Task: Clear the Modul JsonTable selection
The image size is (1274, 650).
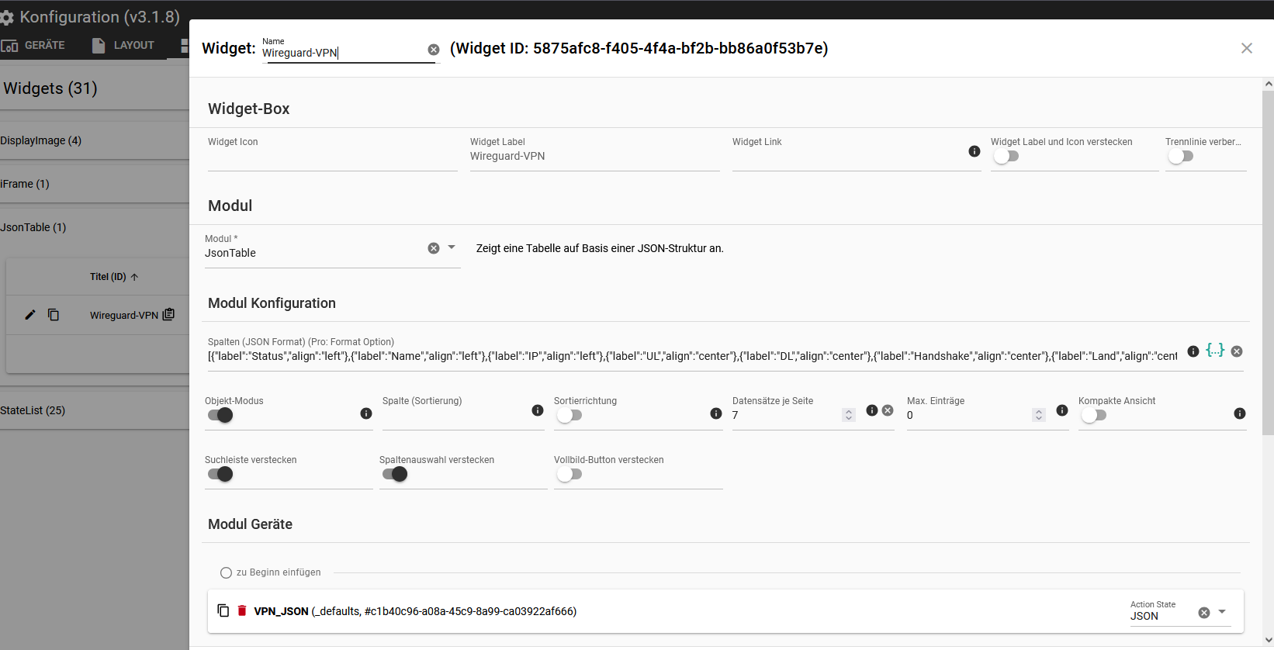Action: coord(434,248)
